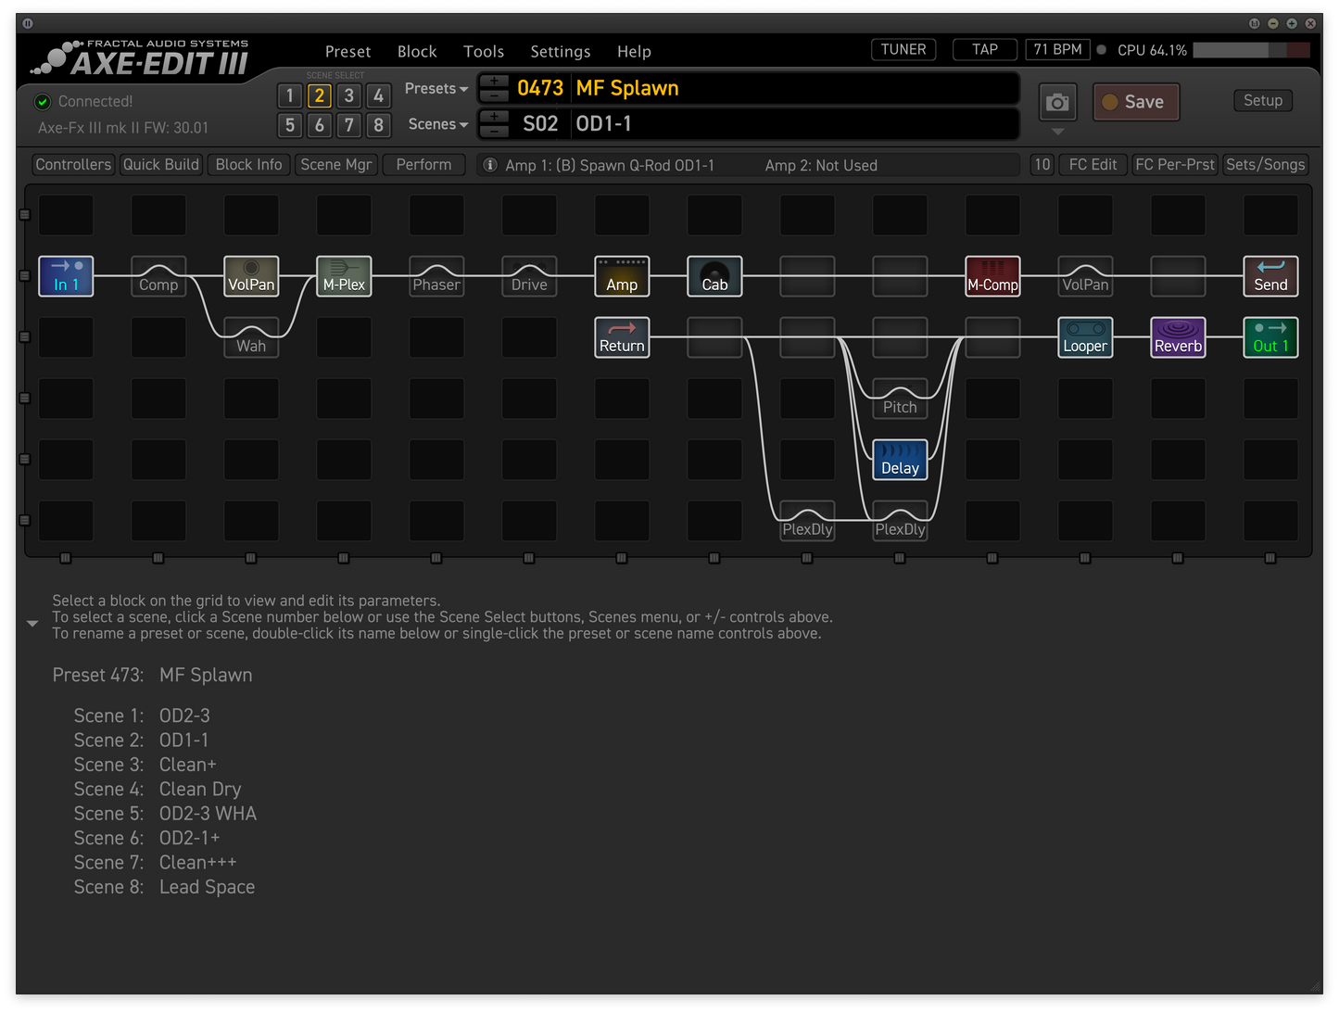This screenshot has width=1339, height=1013.
Task: Open the TUNER
Action: 903,49
